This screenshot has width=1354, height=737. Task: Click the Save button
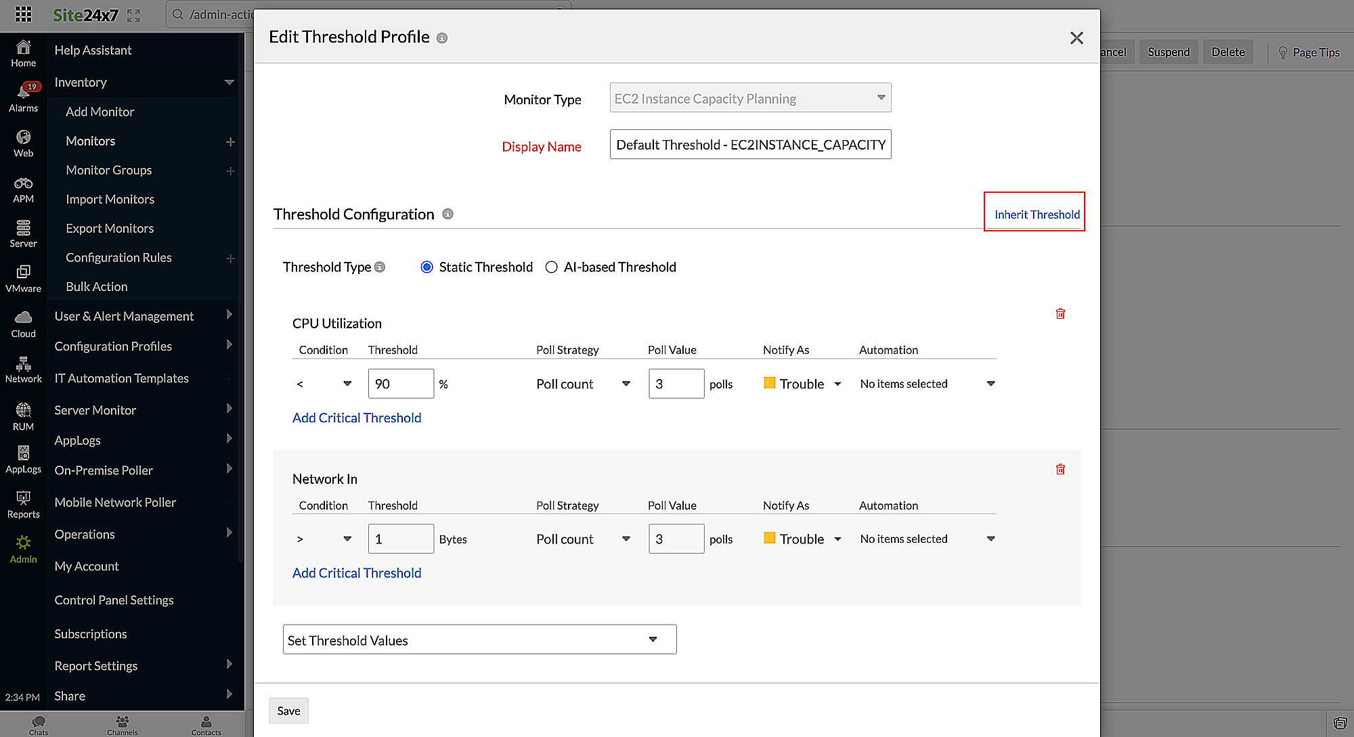tap(288, 711)
